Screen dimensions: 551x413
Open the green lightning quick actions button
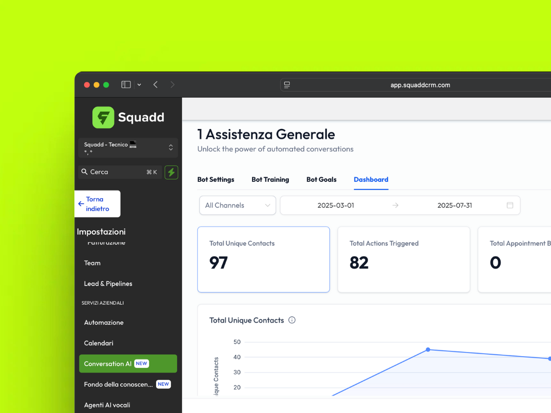[171, 172]
